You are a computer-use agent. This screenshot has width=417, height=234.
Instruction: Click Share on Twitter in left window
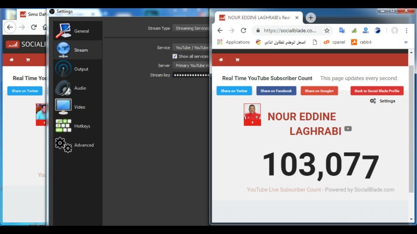click(x=25, y=91)
